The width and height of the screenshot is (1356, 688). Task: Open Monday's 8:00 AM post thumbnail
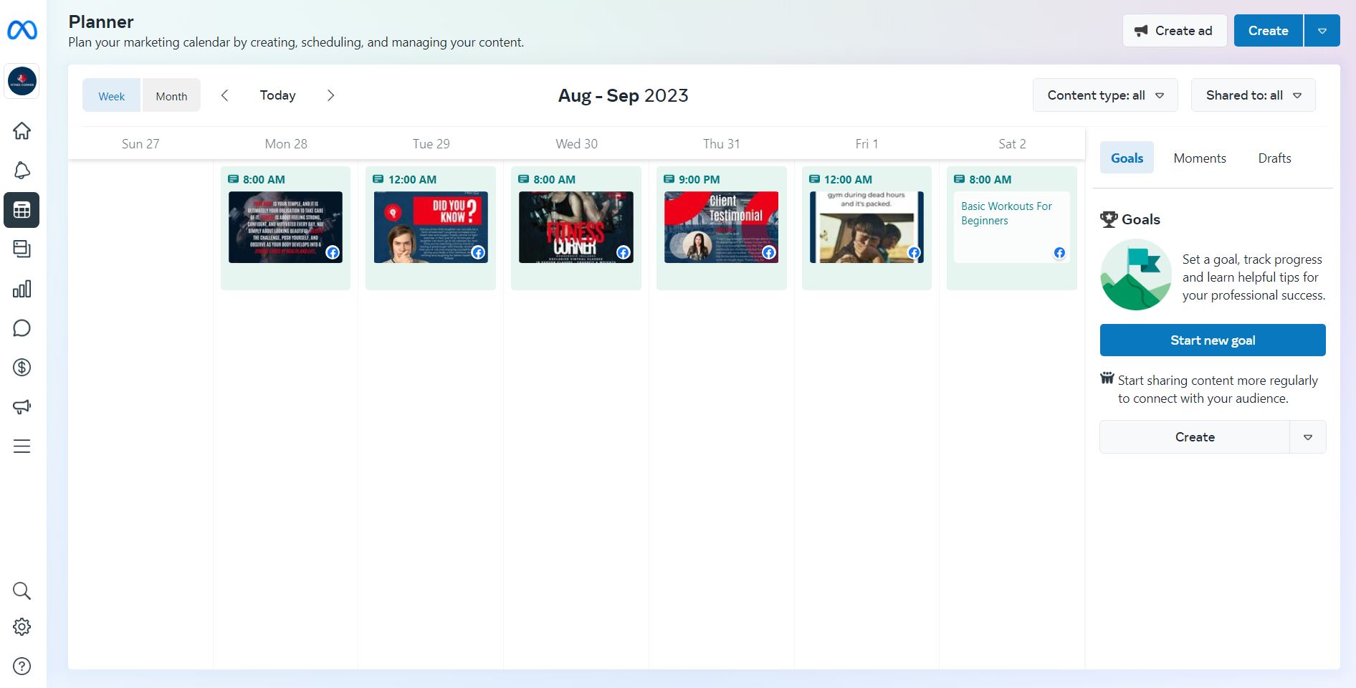point(285,227)
